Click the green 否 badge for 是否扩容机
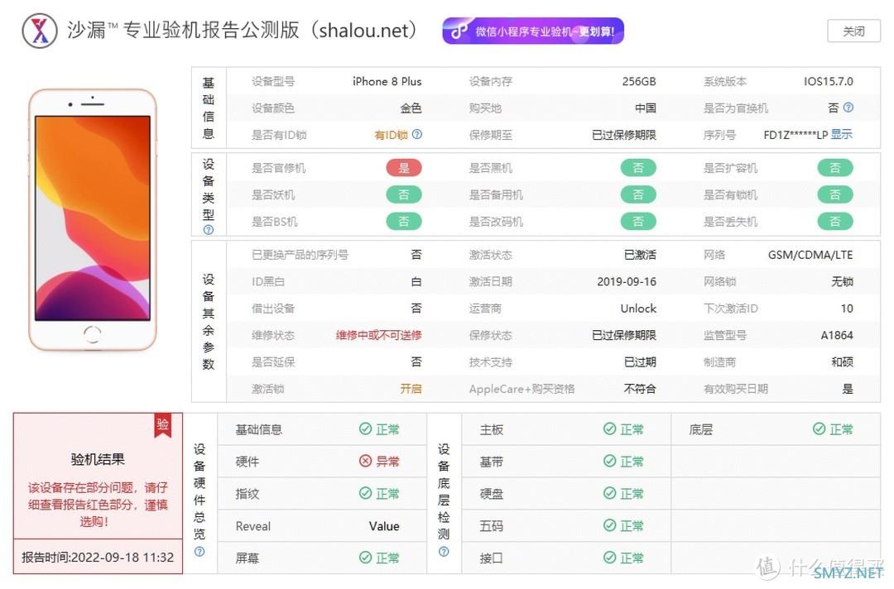 click(x=834, y=168)
